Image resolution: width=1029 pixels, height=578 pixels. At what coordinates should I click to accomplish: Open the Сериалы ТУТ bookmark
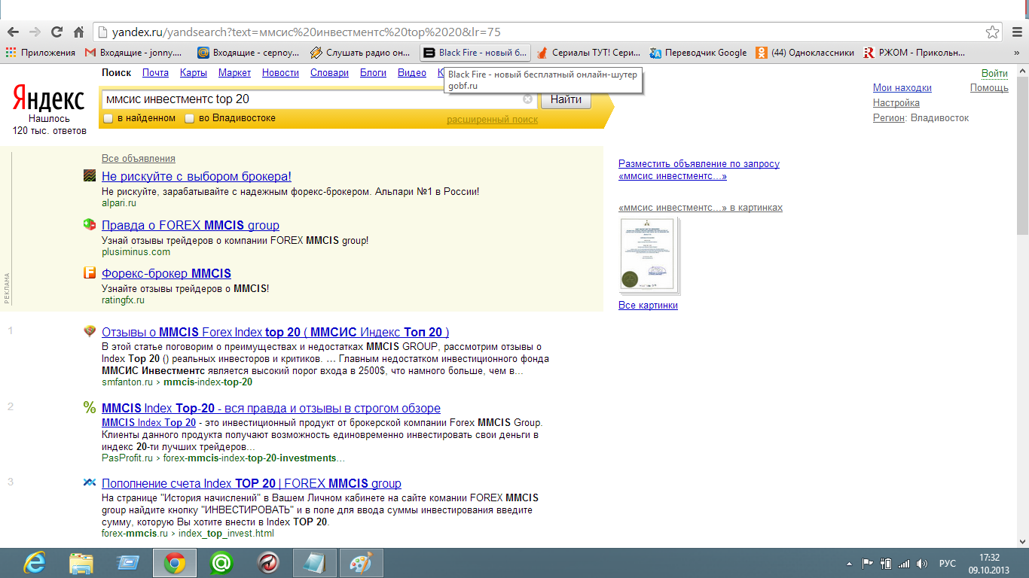pyautogui.click(x=588, y=53)
